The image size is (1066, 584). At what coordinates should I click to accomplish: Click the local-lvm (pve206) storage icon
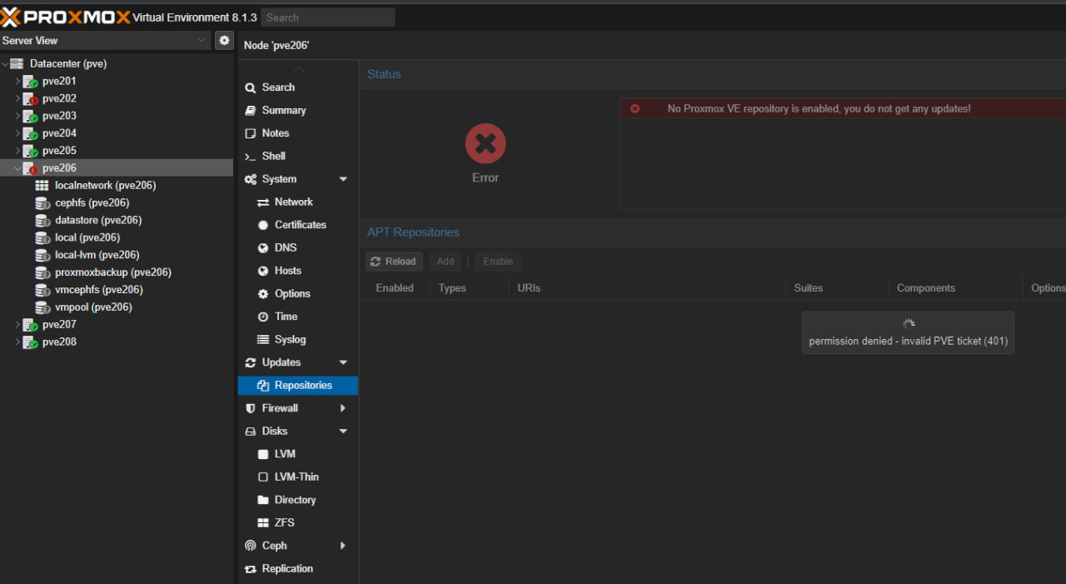click(42, 256)
